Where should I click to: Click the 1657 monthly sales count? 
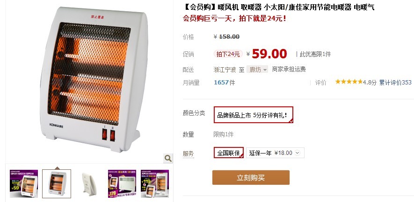221,83
